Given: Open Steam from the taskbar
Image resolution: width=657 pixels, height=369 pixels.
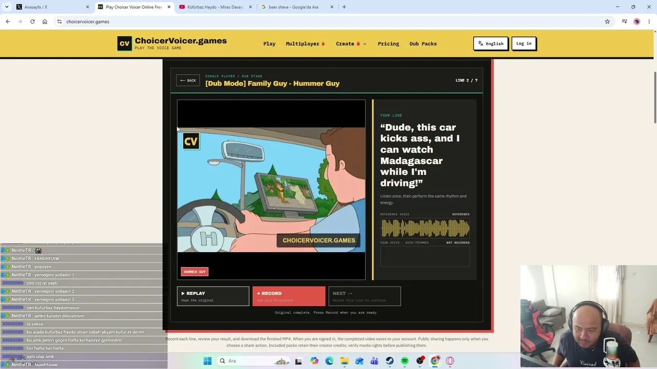Looking at the screenshot, I should (390, 361).
